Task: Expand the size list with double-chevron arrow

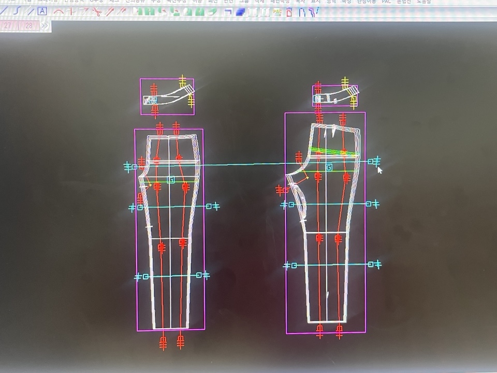Action: (45, 25)
